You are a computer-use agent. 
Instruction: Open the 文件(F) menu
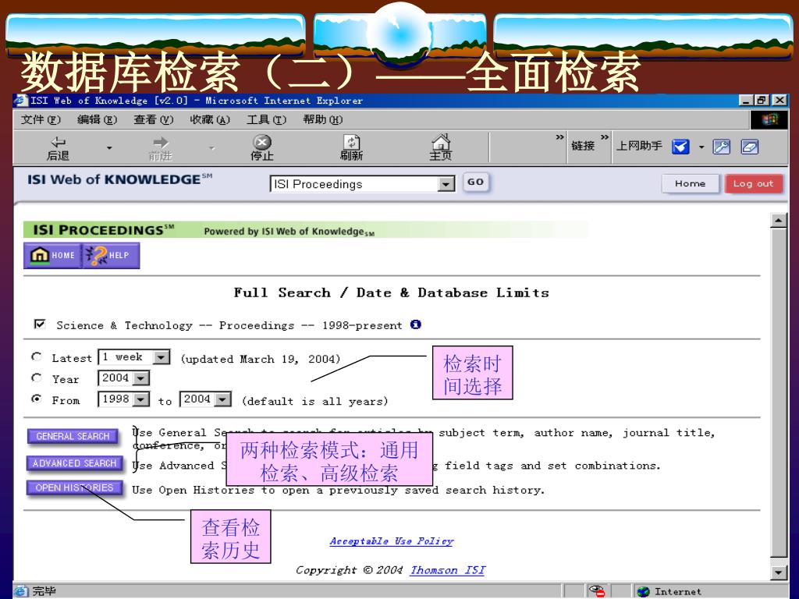[x=41, y=119]
